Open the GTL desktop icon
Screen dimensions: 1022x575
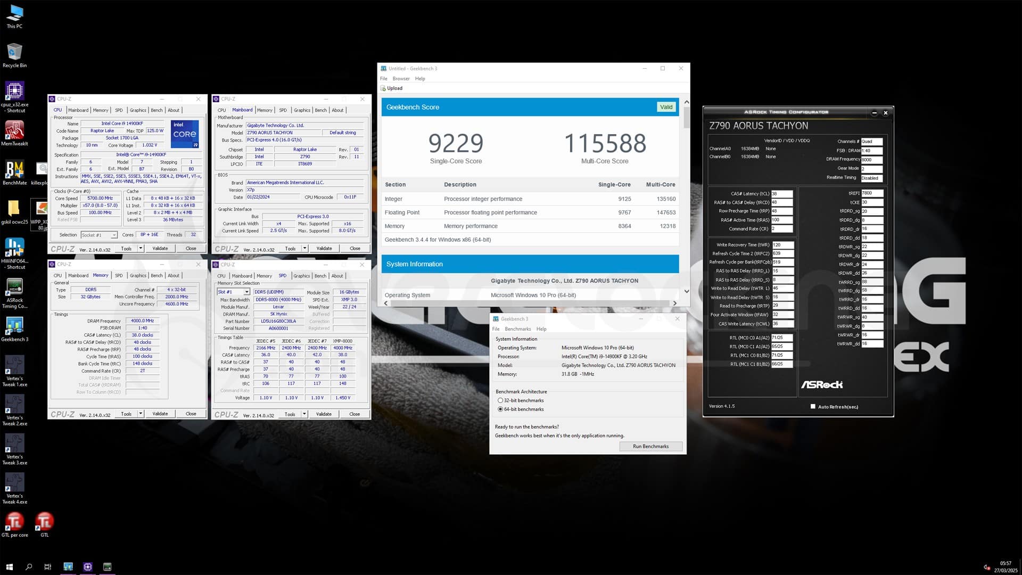pos(44,524)
